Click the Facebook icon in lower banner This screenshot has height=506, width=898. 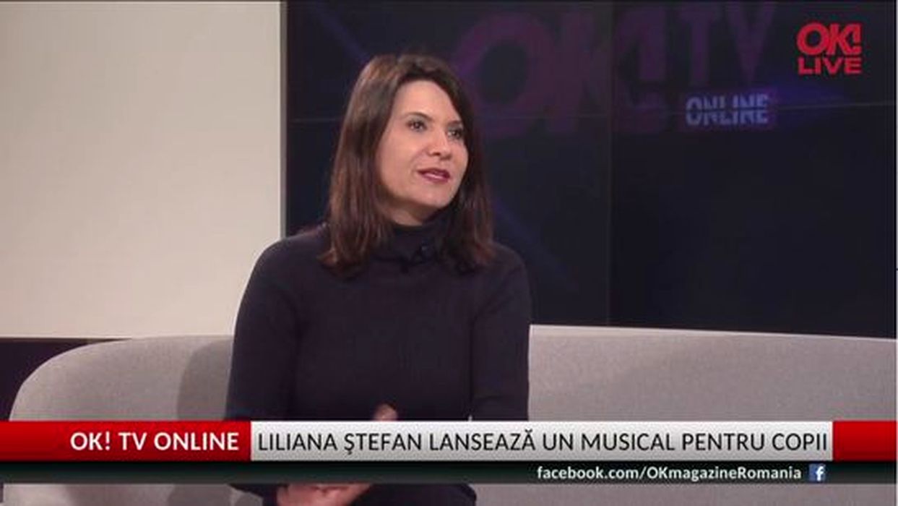point(817,473)
